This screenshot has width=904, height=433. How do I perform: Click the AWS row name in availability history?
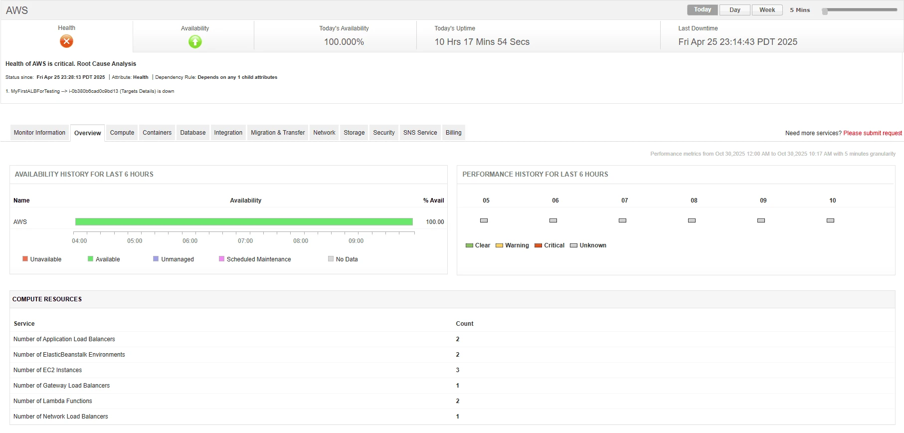point(20,222)
